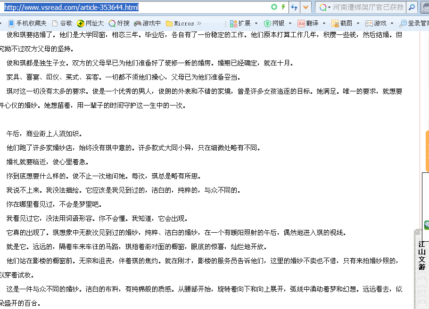Viewport: 429px width, 309px height.
Task: Click the line 婚礼就要临近，俊心里着急
Action: [47, 162]
